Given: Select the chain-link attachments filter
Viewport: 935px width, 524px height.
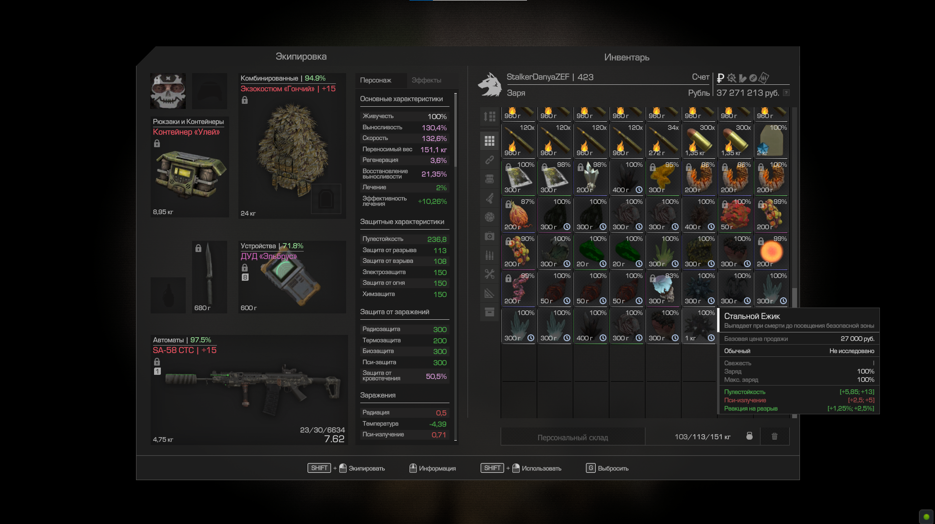Looking at the screenshot, I should click(489, 160).
